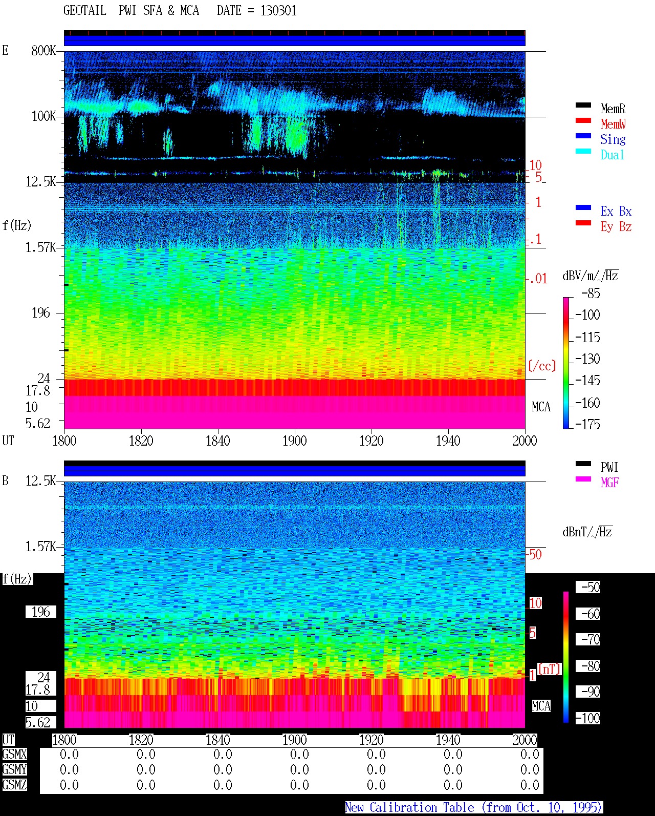Click the 'DATE = 130301' header text
This screenshot has width=655, height=816.
(x=257, y=11)
